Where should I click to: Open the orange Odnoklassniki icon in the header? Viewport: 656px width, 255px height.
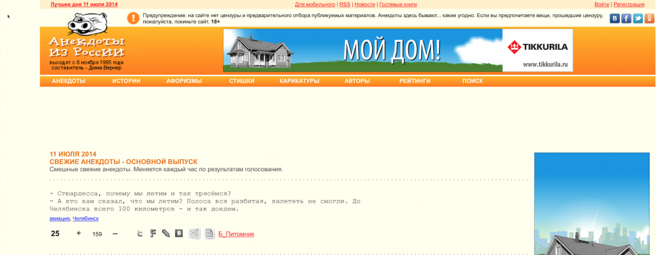pos(649,18)
